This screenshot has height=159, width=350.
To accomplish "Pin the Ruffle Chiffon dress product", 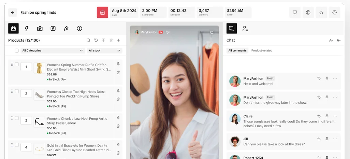I will tap(118, 64).
